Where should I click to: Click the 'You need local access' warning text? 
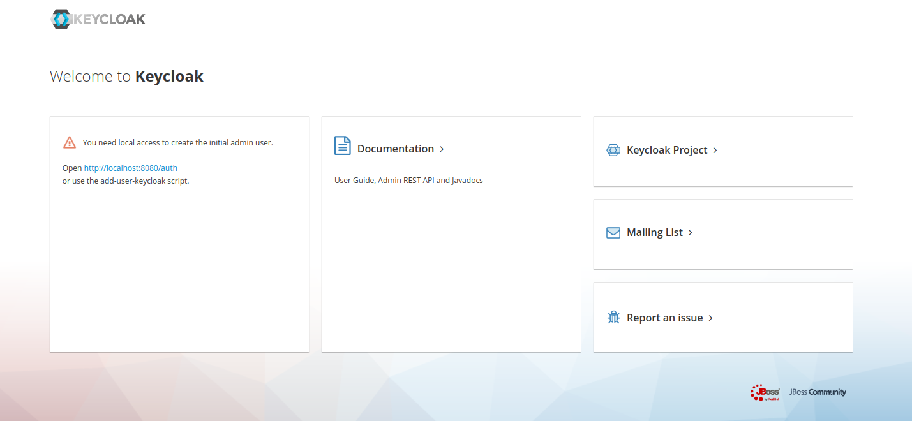coord(178,143)
